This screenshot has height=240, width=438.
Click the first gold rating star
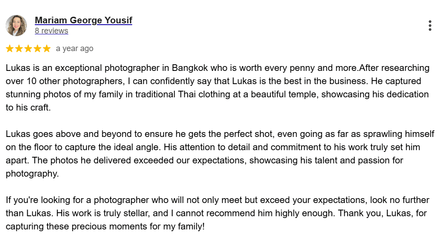pyautogui.click(x=10, y=48)
